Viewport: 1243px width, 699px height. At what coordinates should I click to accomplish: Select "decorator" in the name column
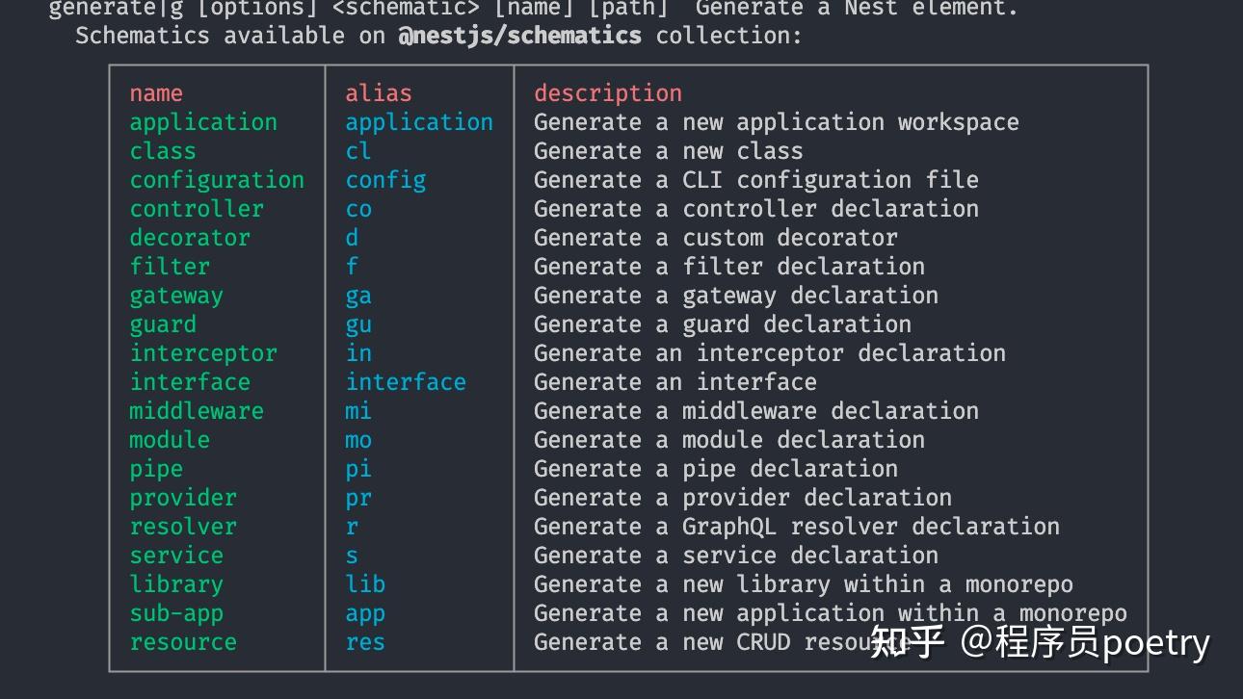pos(190,238)
